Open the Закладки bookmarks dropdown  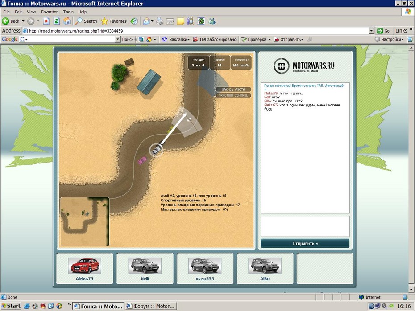pyautogui.click(x=176, y=39)
